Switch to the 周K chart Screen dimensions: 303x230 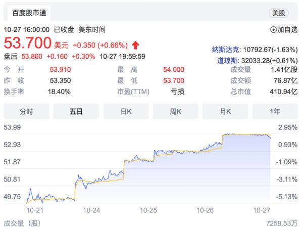175,111
